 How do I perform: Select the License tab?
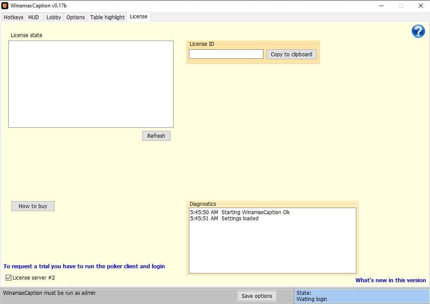point(139,17)
